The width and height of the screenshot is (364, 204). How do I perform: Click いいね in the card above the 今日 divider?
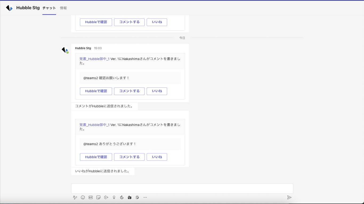pos(157,22)
